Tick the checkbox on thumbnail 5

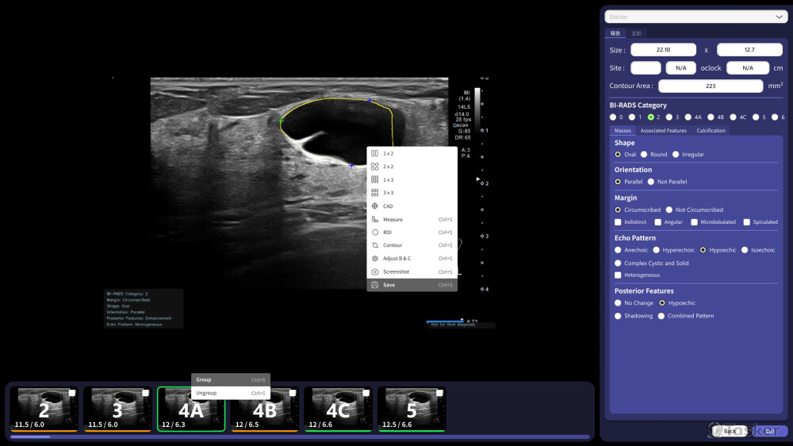pos(437,393)
